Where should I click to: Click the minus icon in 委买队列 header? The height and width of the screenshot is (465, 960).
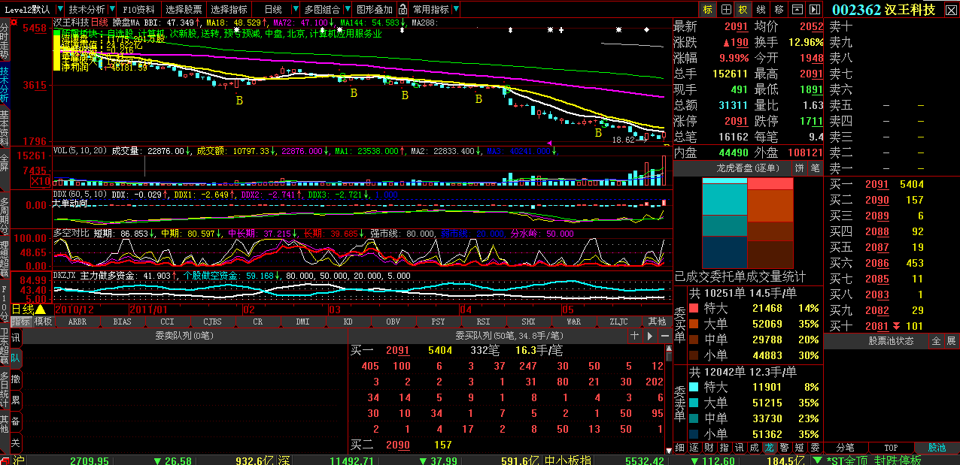point(665,336)
